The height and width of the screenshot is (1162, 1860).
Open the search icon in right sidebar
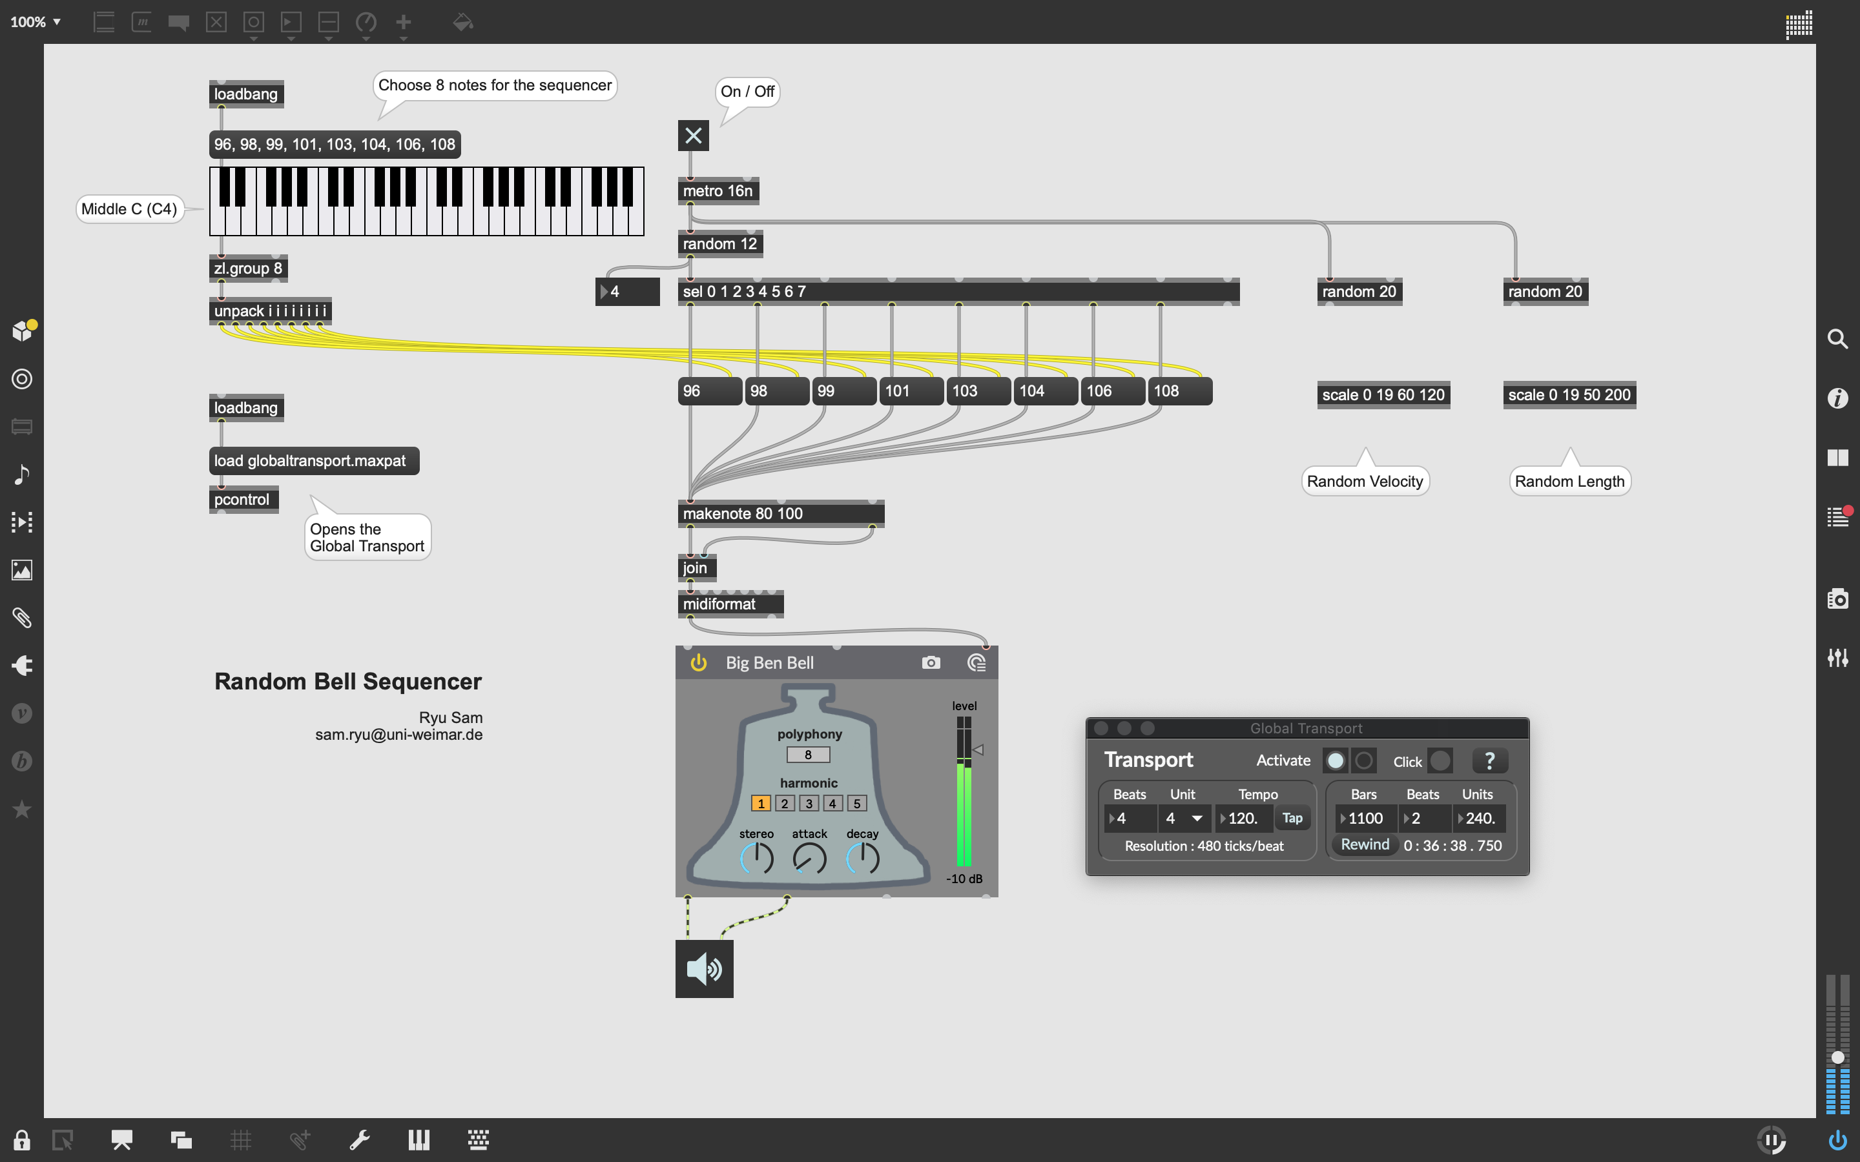pos(1837,339)
